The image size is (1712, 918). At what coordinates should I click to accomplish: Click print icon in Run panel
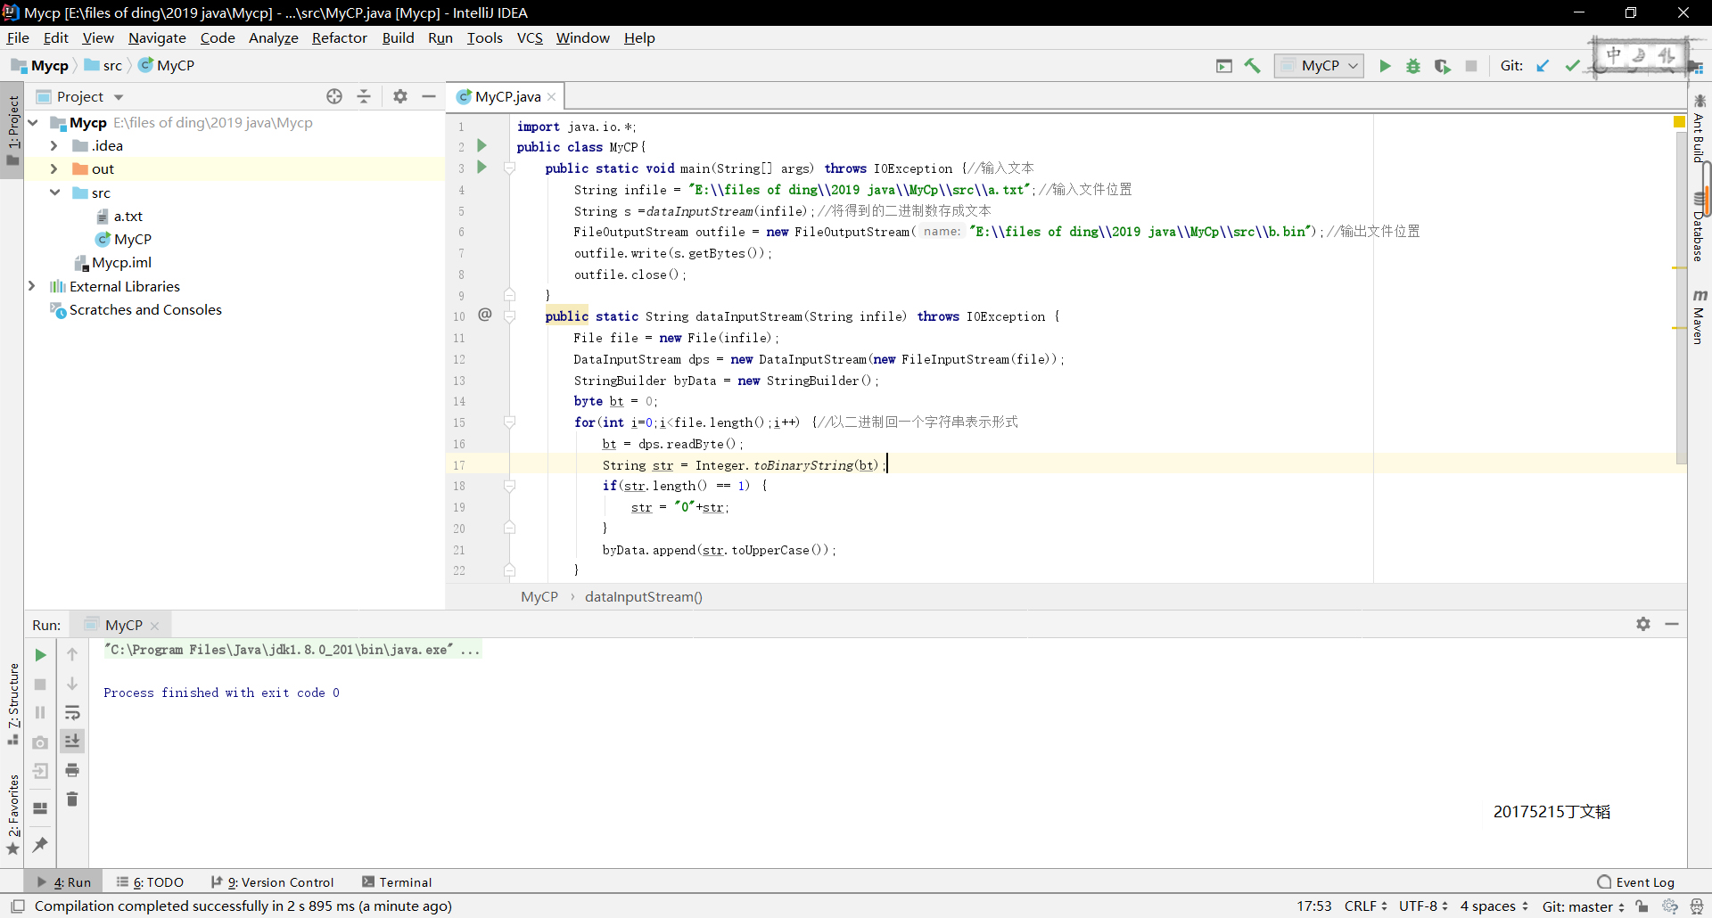(x=72, y=770)
